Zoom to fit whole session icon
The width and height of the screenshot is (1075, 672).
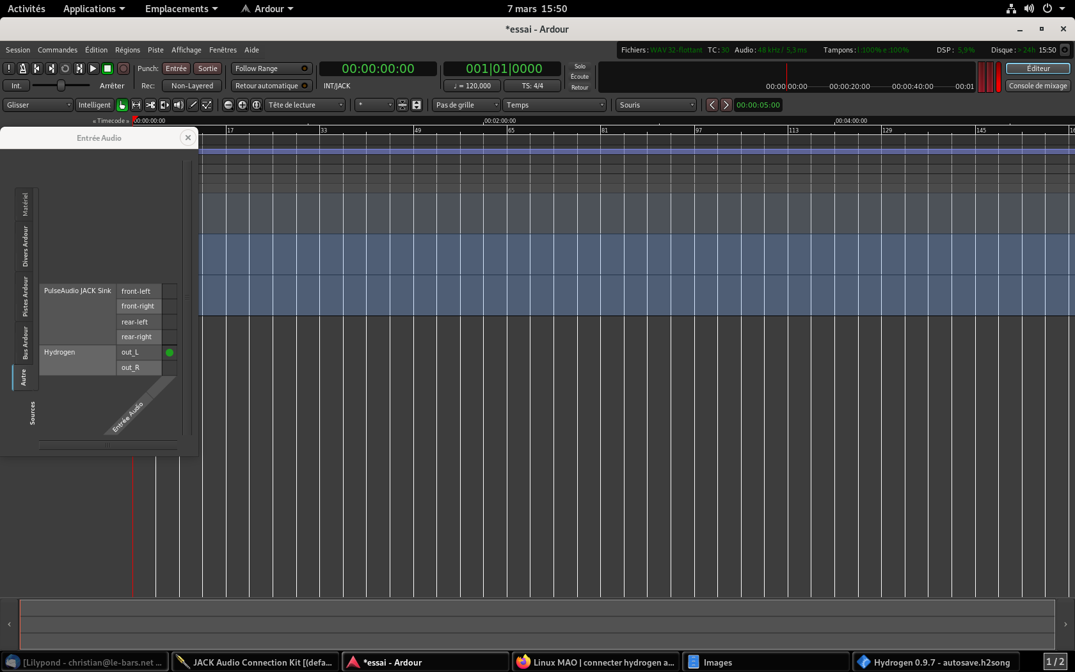[x=257, y=105]
